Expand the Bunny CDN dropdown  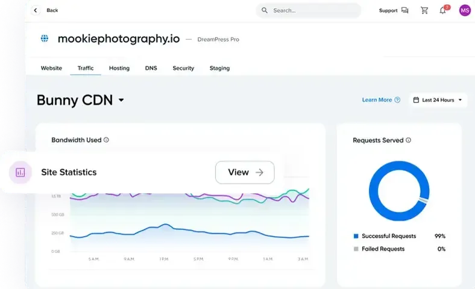click(x=121, y=100)
